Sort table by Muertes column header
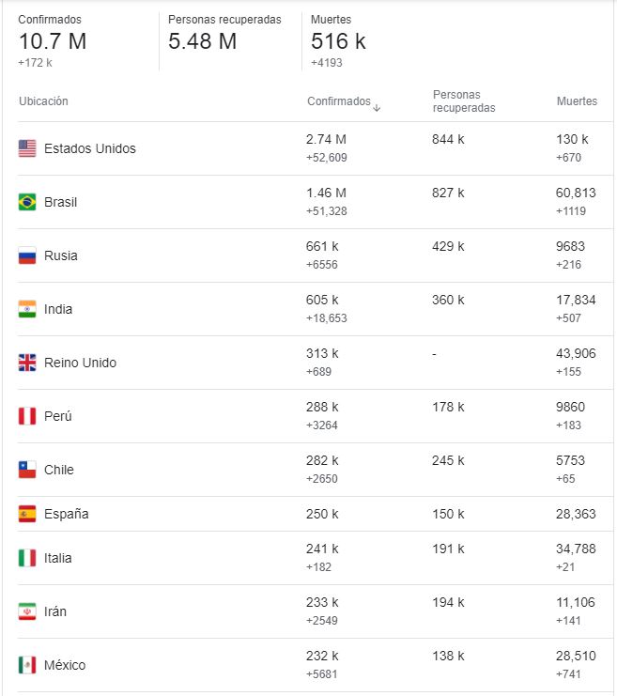The width and height of the screenshot is (617, 696). (576, 101)
